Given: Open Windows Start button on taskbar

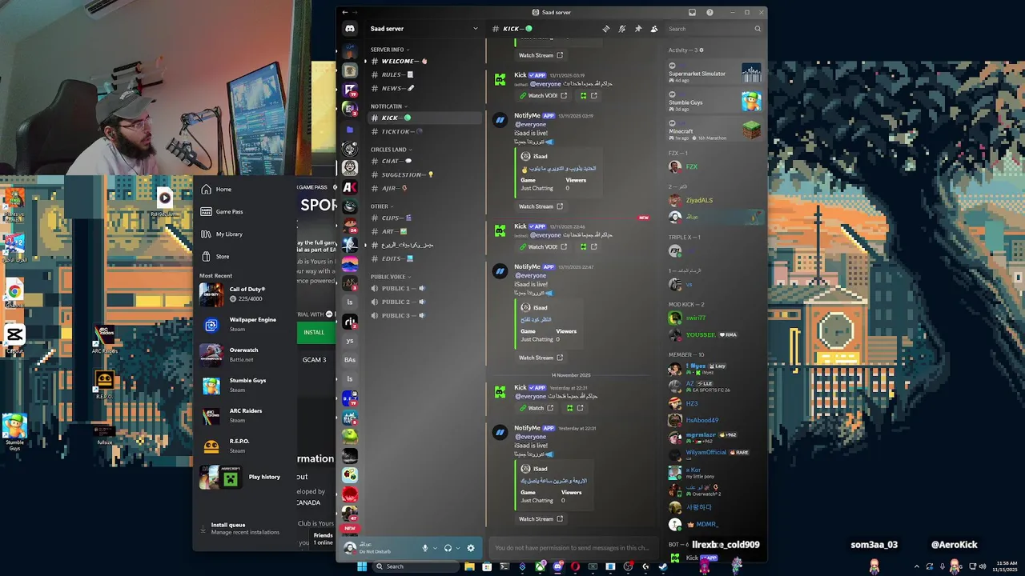Looking at the screenshot, I should click(361, 566).
